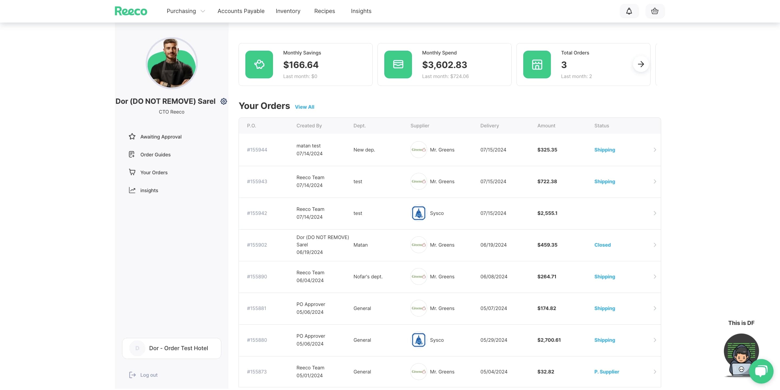Click the insights chart icon in sidebar

coord(132,190)
